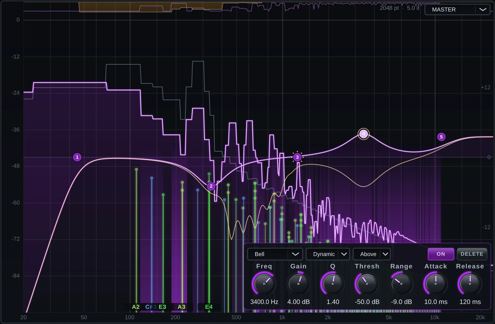Open the Bell filter type dropdown

coord(275,254)
